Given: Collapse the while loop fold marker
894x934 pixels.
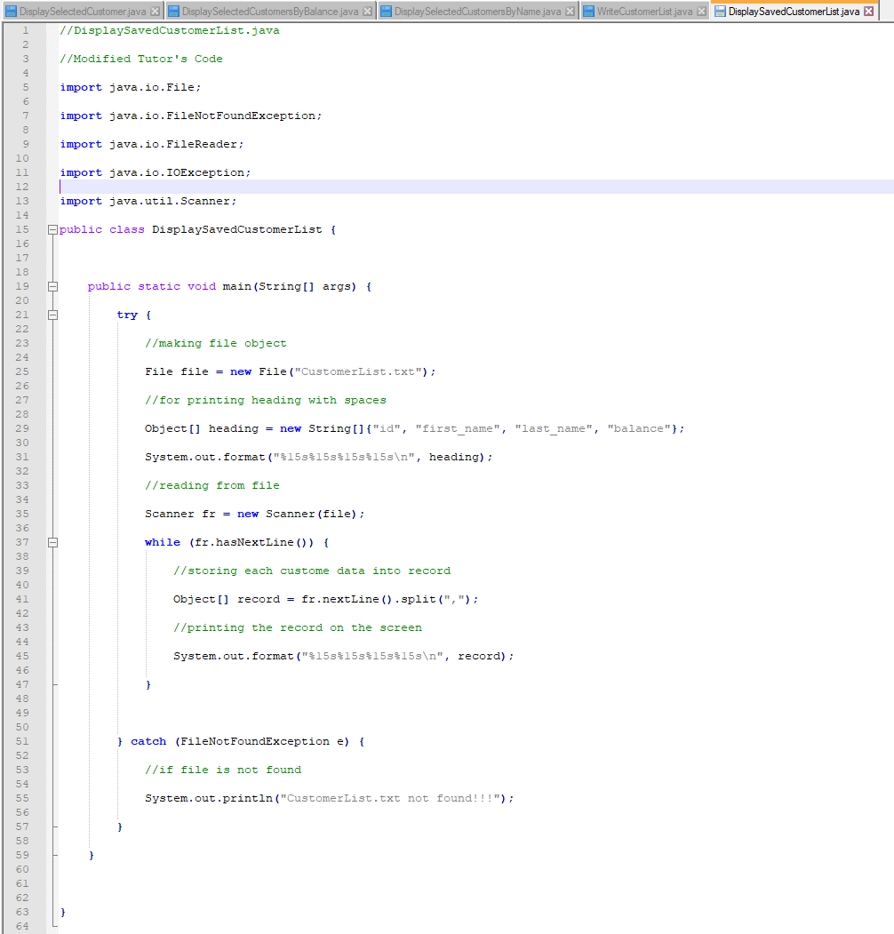Looking at the screenshot, I should [52, 542].
